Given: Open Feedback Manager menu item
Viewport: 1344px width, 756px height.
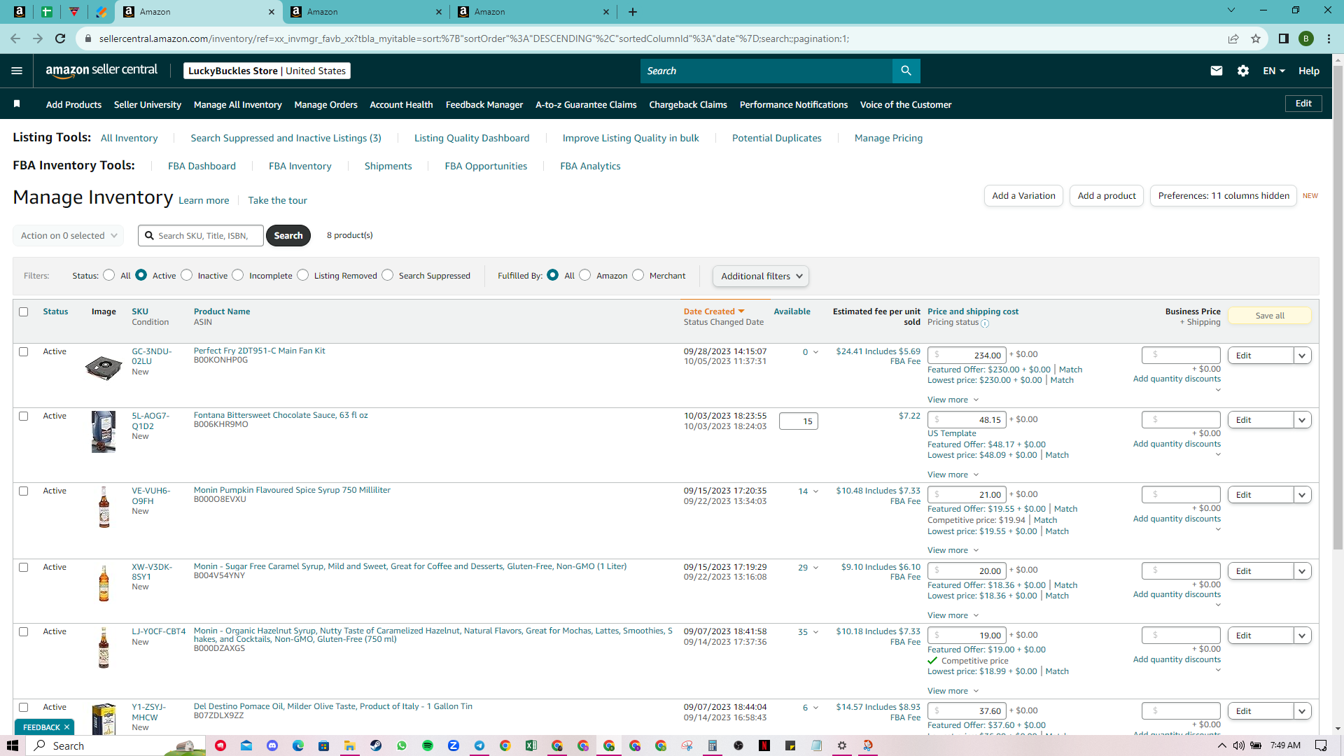Looking at the screenshot, I should coord(484,104).
